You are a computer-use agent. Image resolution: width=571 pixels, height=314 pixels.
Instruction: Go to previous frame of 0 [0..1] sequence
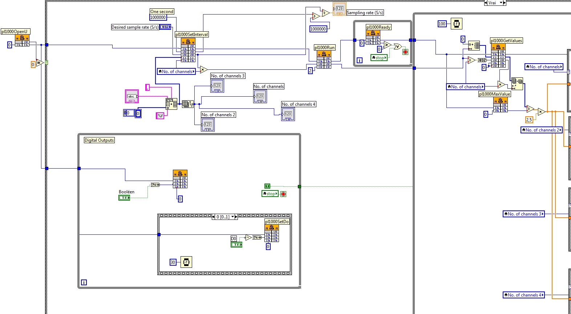[214, 217]
